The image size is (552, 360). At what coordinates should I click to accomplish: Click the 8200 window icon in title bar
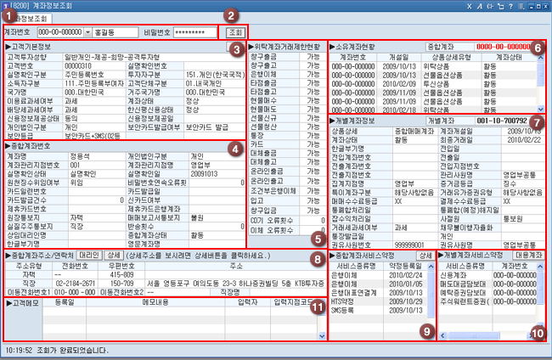[x=7, y=5]
